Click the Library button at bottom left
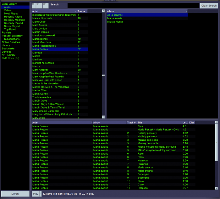This screenshot has width=220, height=199. 15,194
